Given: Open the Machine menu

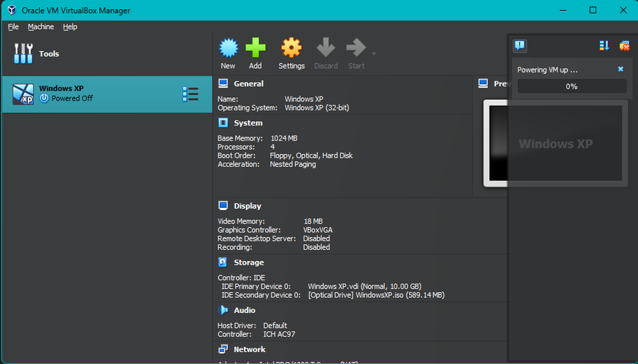Looking at the screenshot, I should pyautogui.click(x=40, y=27).
